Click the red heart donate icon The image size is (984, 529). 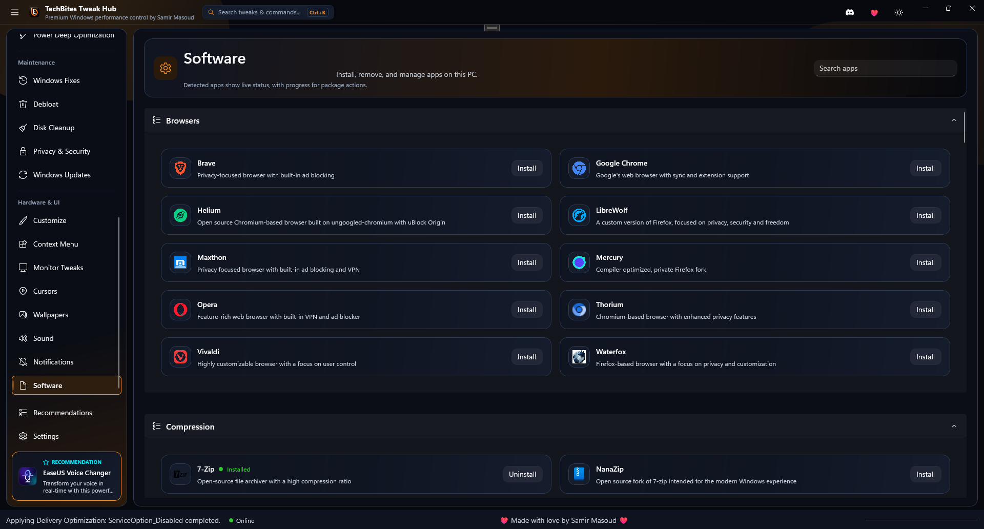[x=874, y=13]
